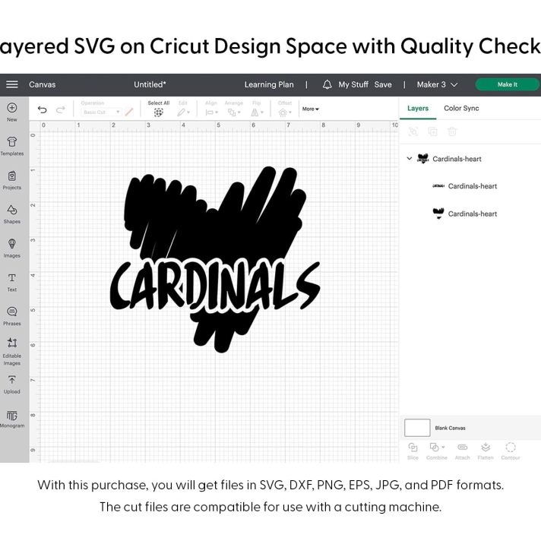The height and width of the screenshot is (541, 541).
Task: Create a New project
Action: (11, 112)
